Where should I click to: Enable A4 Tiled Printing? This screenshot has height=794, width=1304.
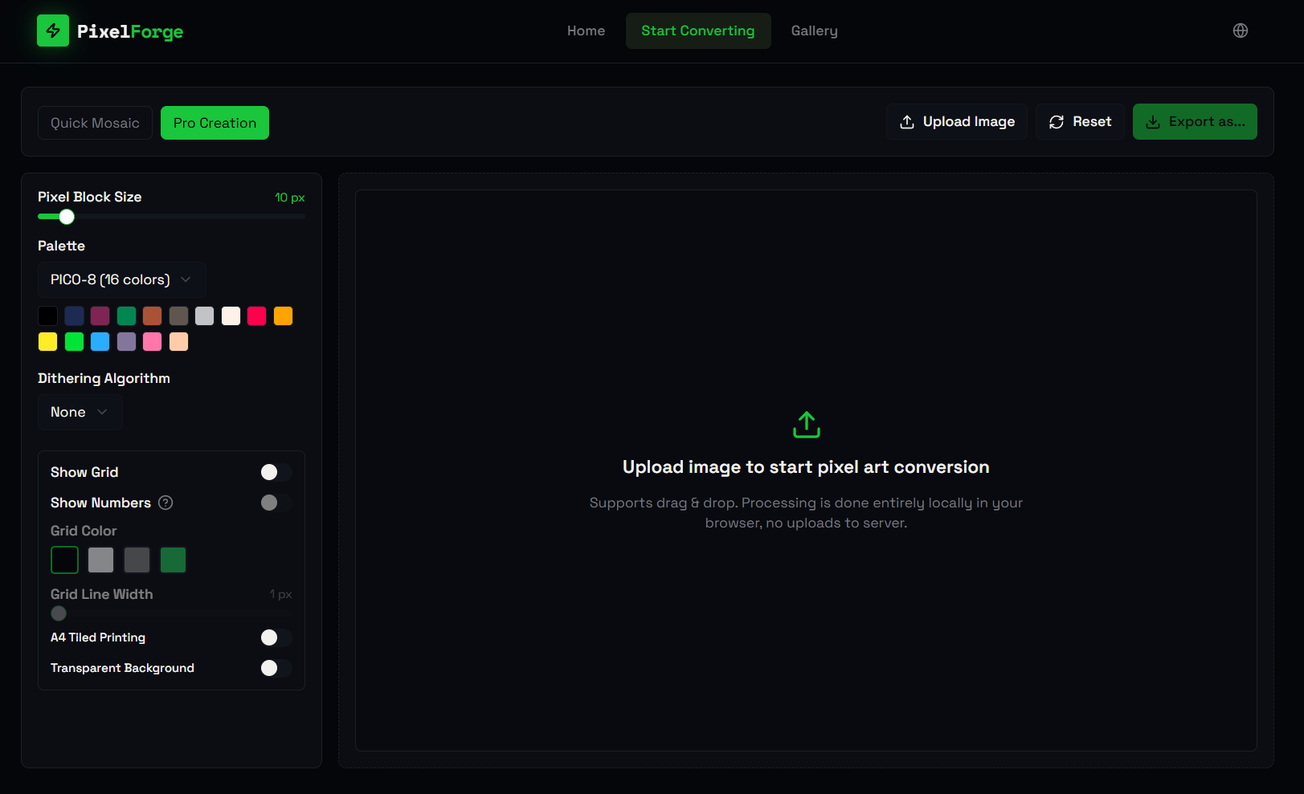(276, 637)
